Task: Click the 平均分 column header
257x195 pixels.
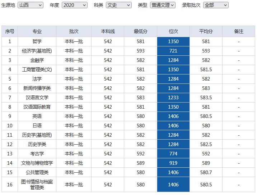Action: (x=206, y=31)
